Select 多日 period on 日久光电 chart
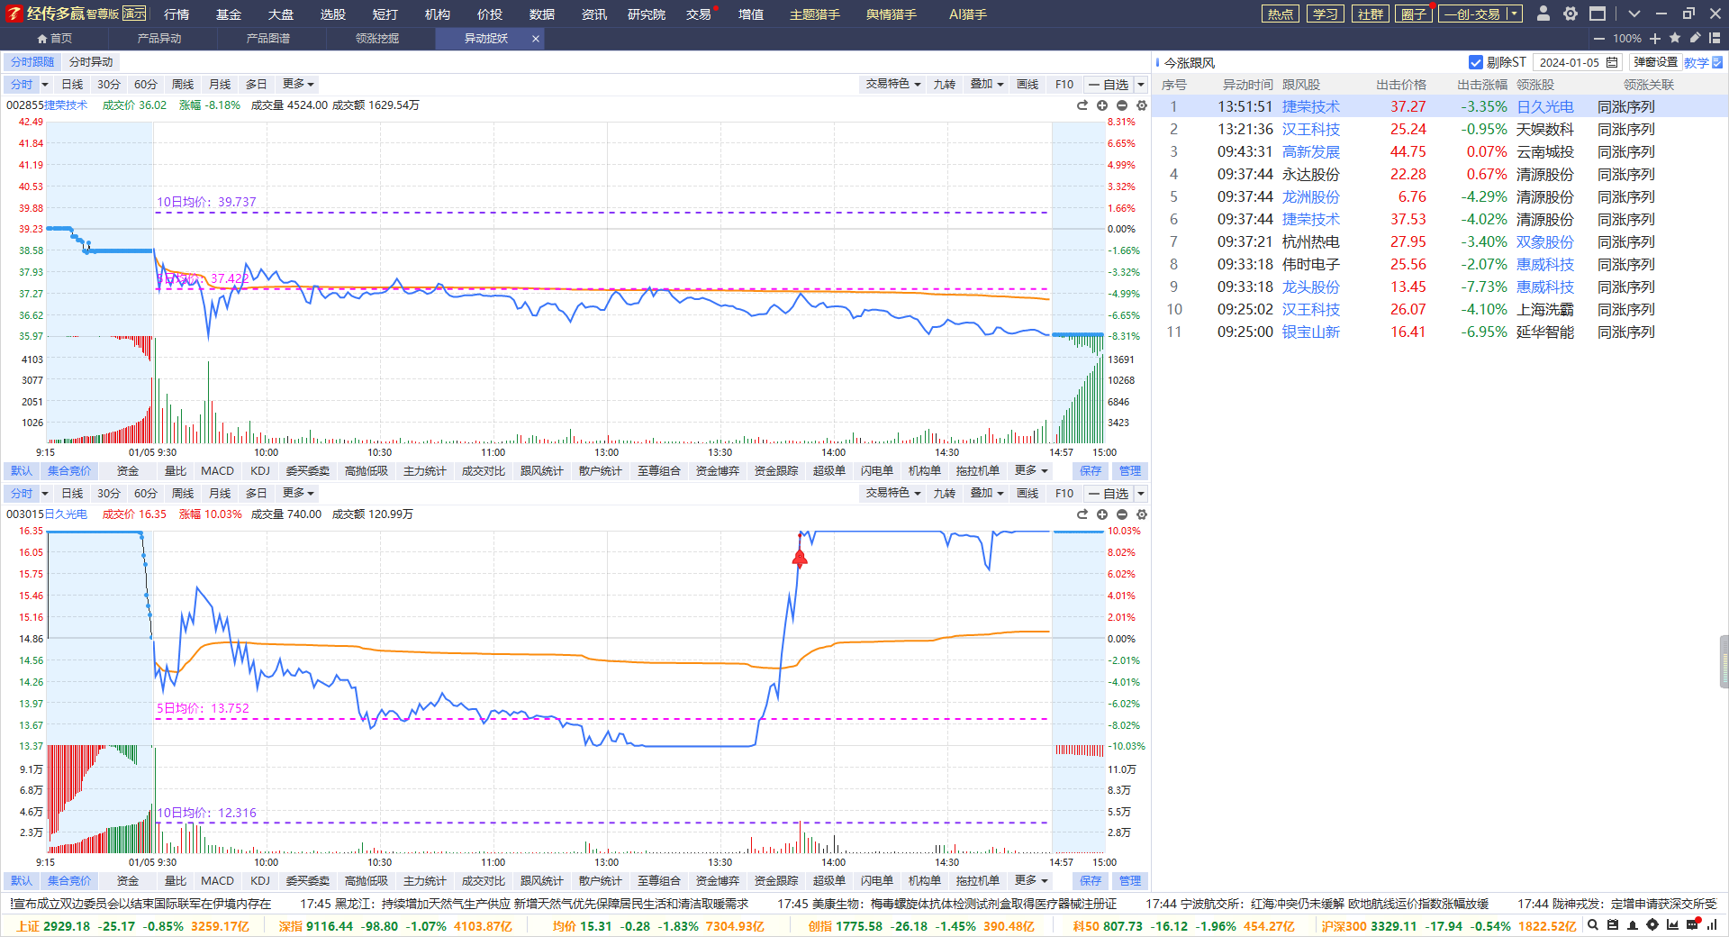 coord(257,493)
